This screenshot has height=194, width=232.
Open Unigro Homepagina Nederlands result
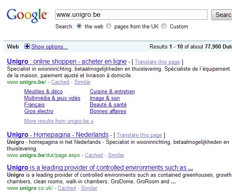pyautogui.click(x=58, y=134)
